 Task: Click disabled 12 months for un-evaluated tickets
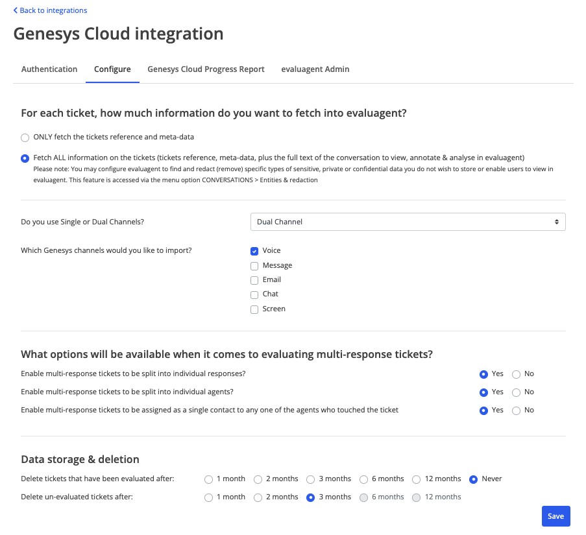coord(417,497)
